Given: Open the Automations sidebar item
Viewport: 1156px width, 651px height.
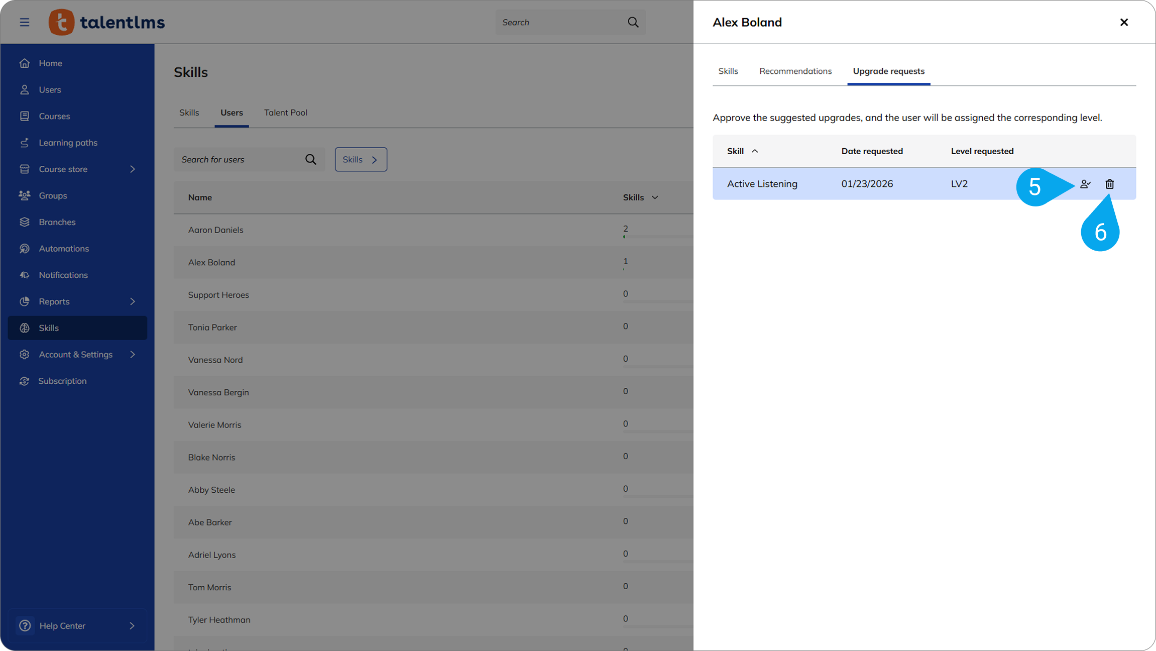Looking at the screenshot, I should [x=64, y=249].
